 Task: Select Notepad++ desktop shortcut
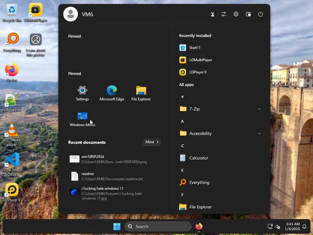click(x=12, y=103)
